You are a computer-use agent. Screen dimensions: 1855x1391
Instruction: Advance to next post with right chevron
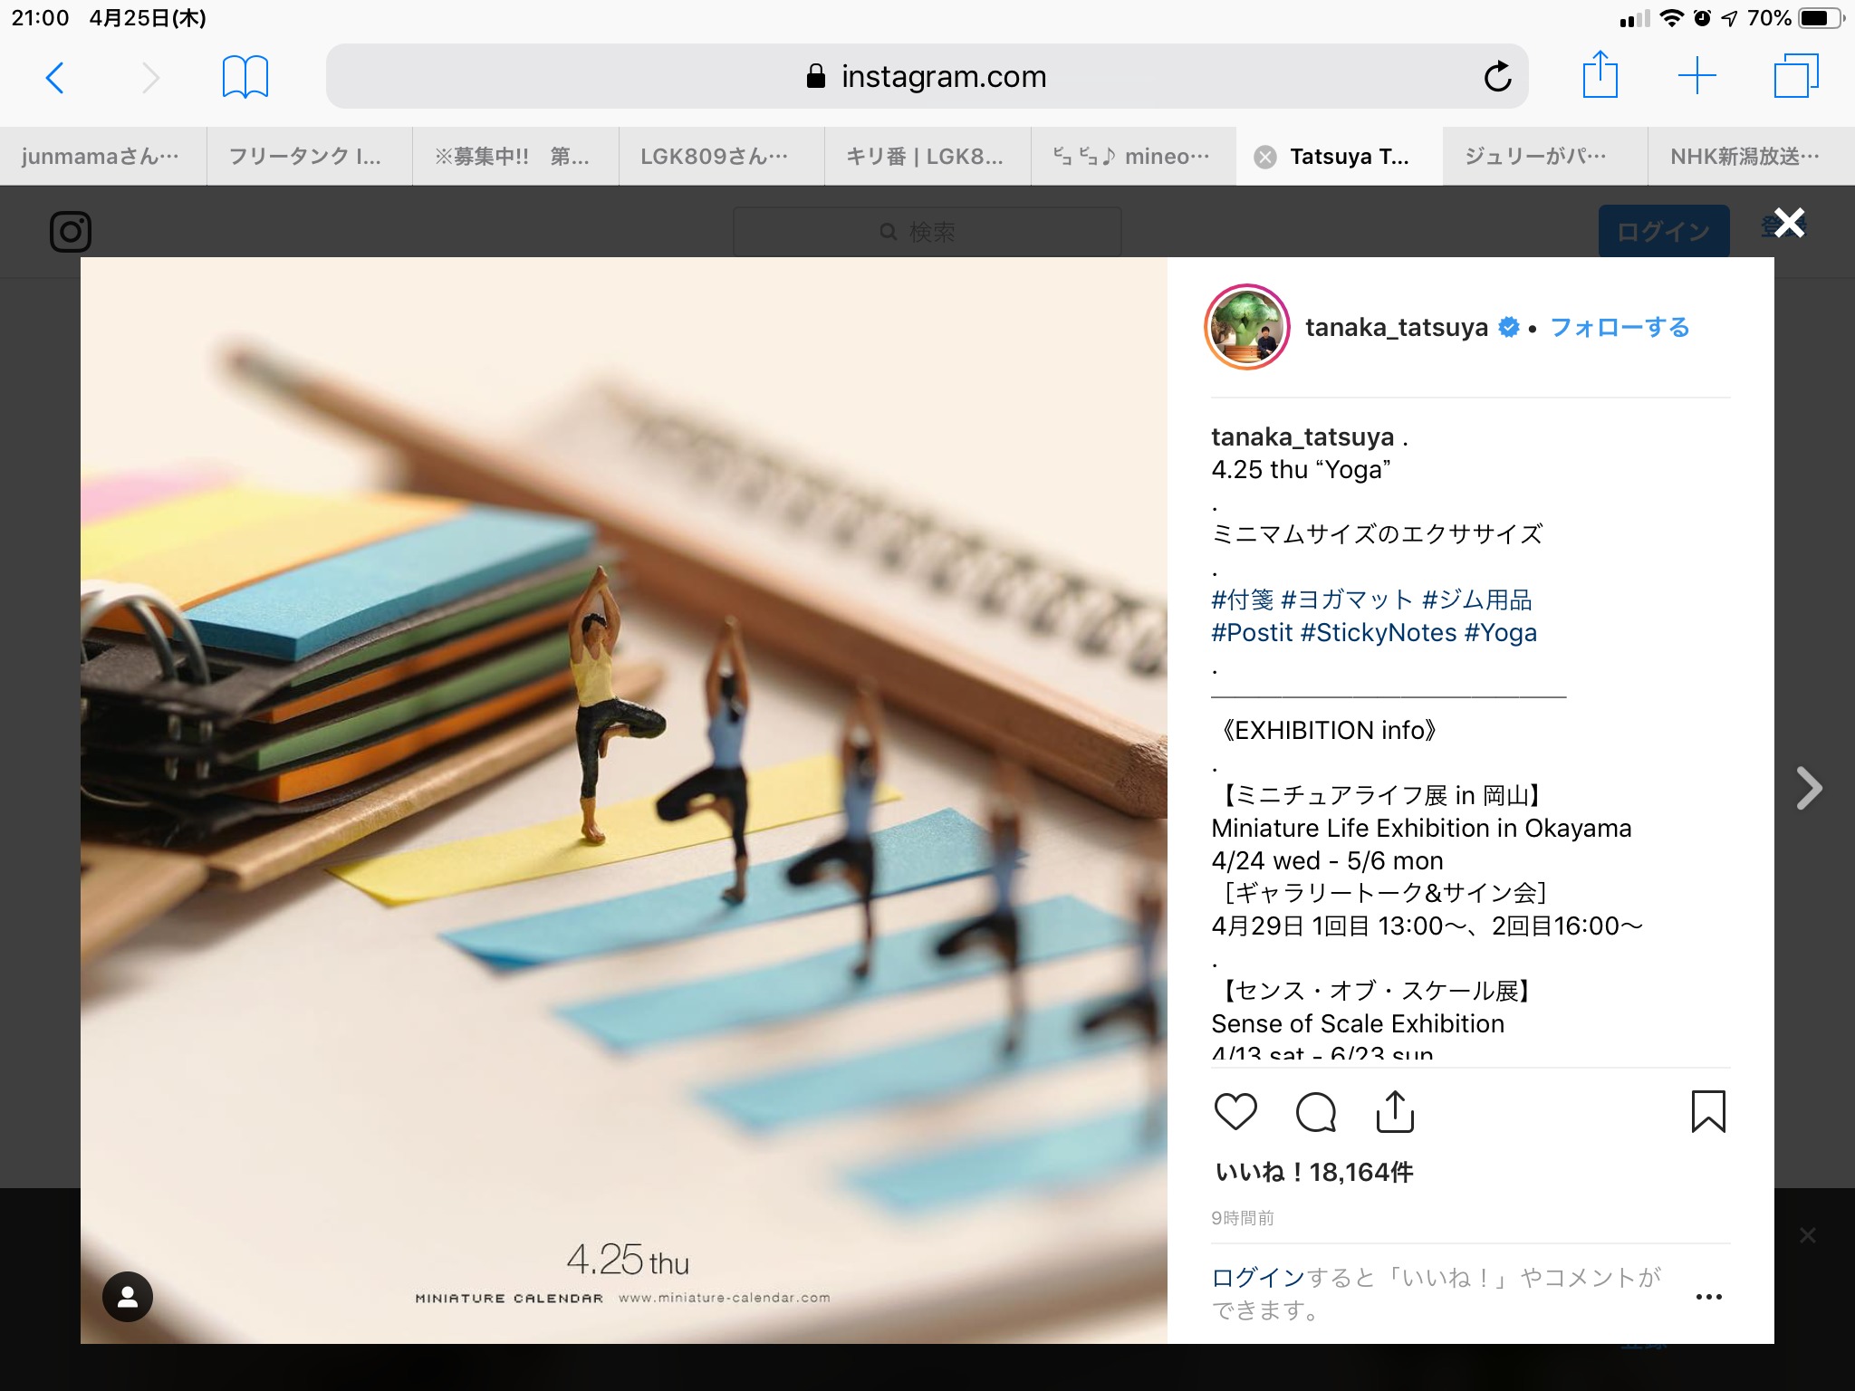coord(1809,788)
